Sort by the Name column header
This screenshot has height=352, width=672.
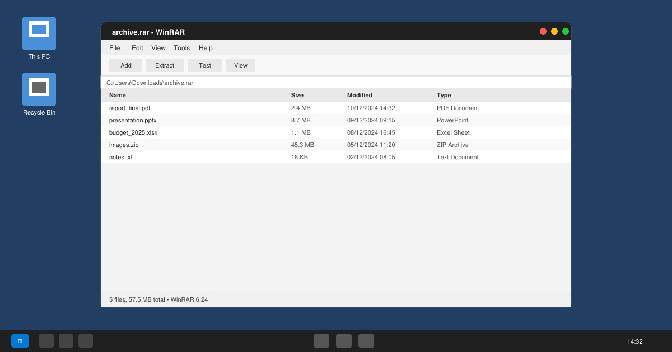118,95
